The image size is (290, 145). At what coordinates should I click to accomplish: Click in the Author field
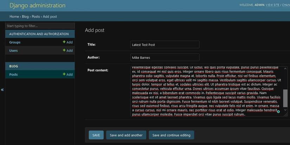point(165,58)
